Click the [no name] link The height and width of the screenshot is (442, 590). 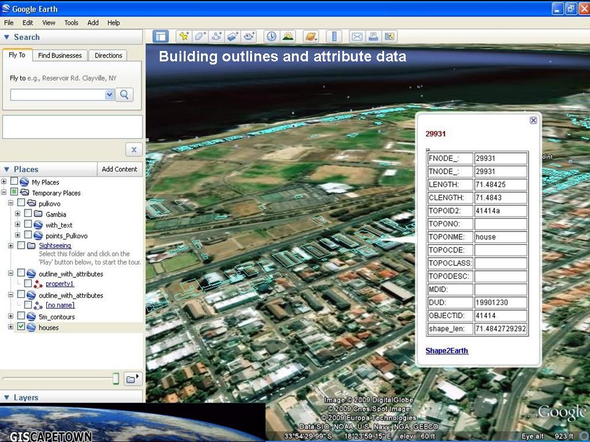[x=60, y=305]
